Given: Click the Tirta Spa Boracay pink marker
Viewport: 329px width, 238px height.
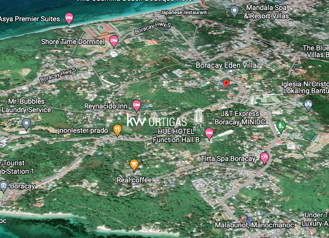Looking at the screenshot, I should pyautogui.click(x=264, y=158).
